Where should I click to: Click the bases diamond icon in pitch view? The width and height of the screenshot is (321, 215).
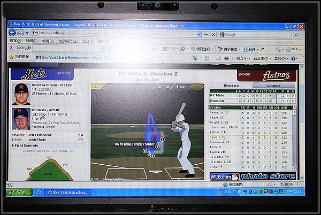[197, 86]
